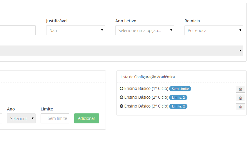Open the Reinicia dropdown showing Por época
This screenshot has width=248, height=151.
[214, 30]
